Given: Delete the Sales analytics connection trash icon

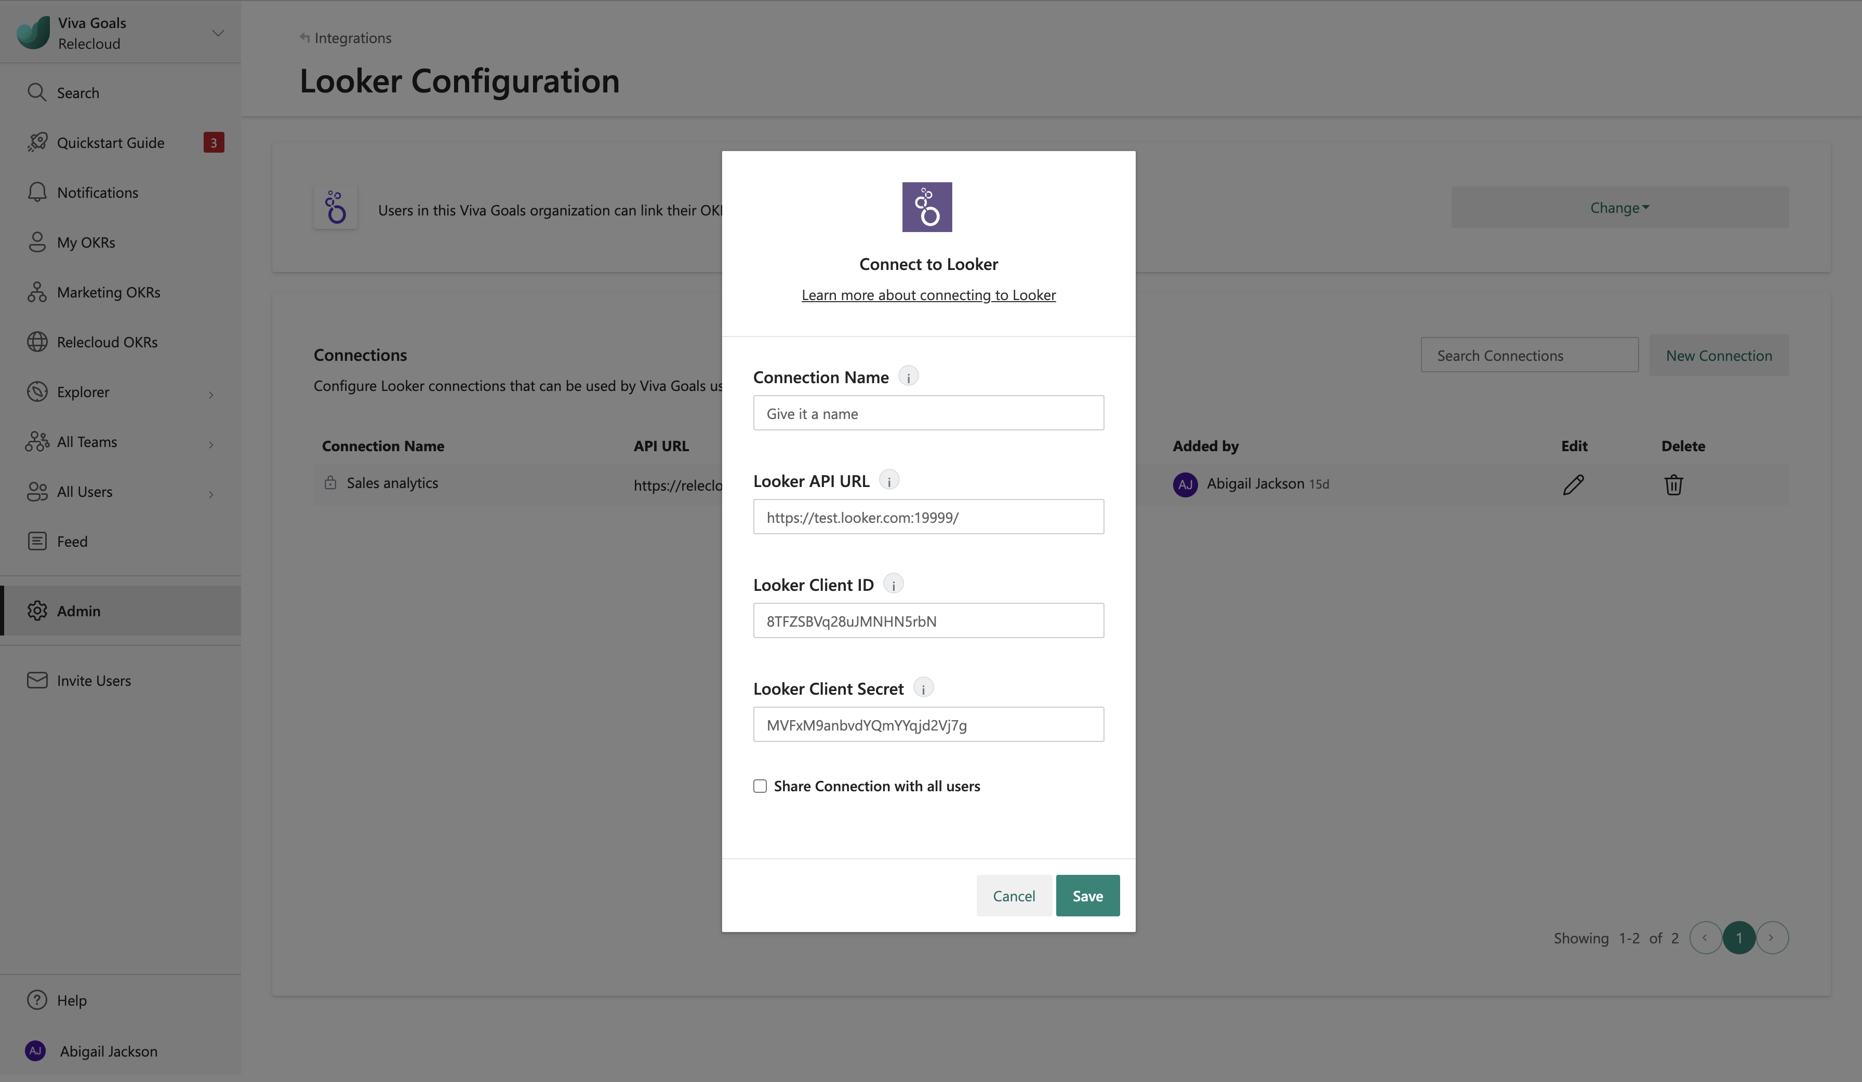Looking at the screenshot, I should coord(1673,484).
